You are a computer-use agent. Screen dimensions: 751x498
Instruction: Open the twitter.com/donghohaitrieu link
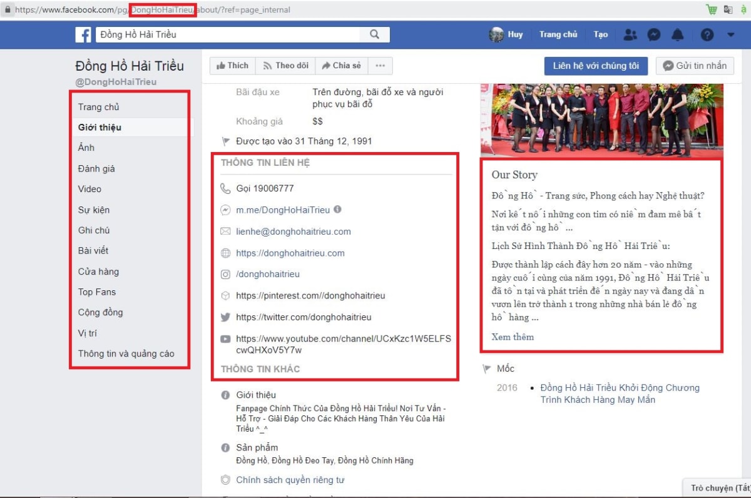point(304,317)
